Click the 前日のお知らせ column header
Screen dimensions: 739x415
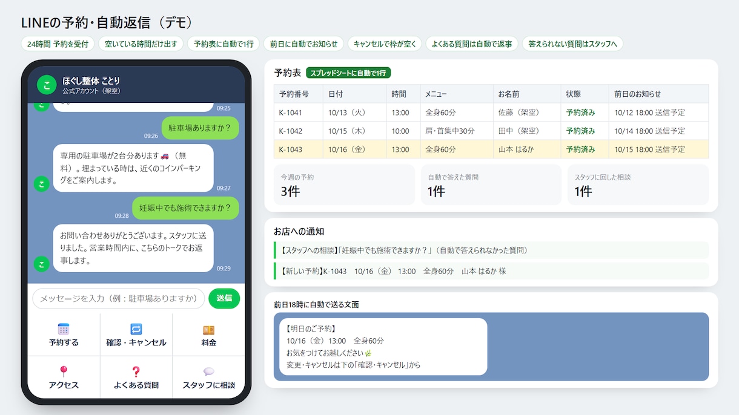point(658,94)
